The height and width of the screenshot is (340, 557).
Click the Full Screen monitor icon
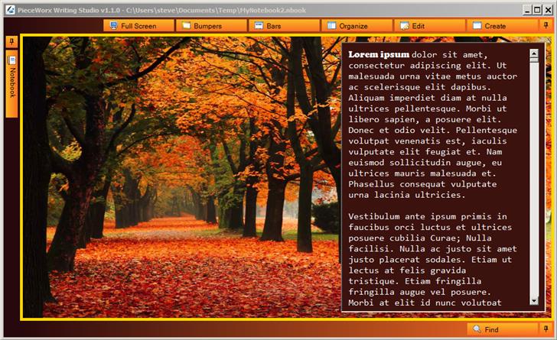coord(113,26)
